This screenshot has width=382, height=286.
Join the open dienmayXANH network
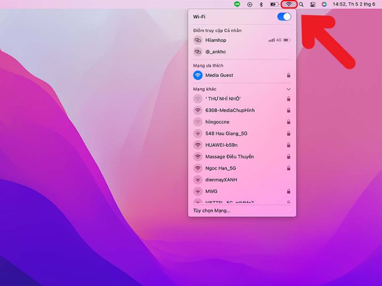pyautogui.click(x=242, y=180)
